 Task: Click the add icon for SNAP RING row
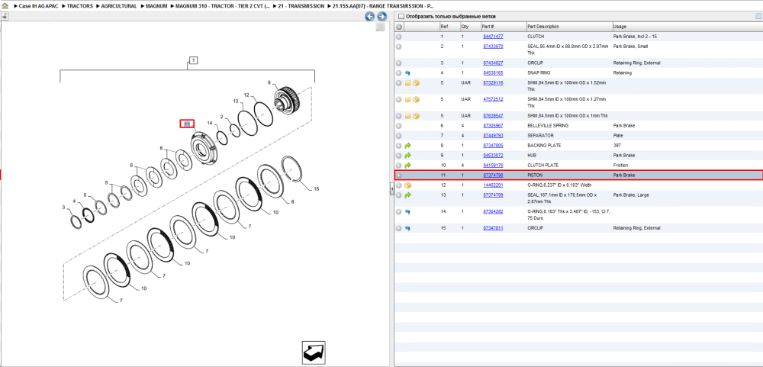click(398, 72)
